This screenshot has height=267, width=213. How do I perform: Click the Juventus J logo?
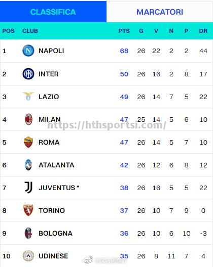pyautogui.click(x=28, y=188)
